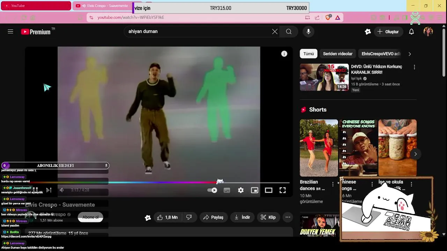
Task: Open more actions ellipsis under video
Action: coord(288,217)
